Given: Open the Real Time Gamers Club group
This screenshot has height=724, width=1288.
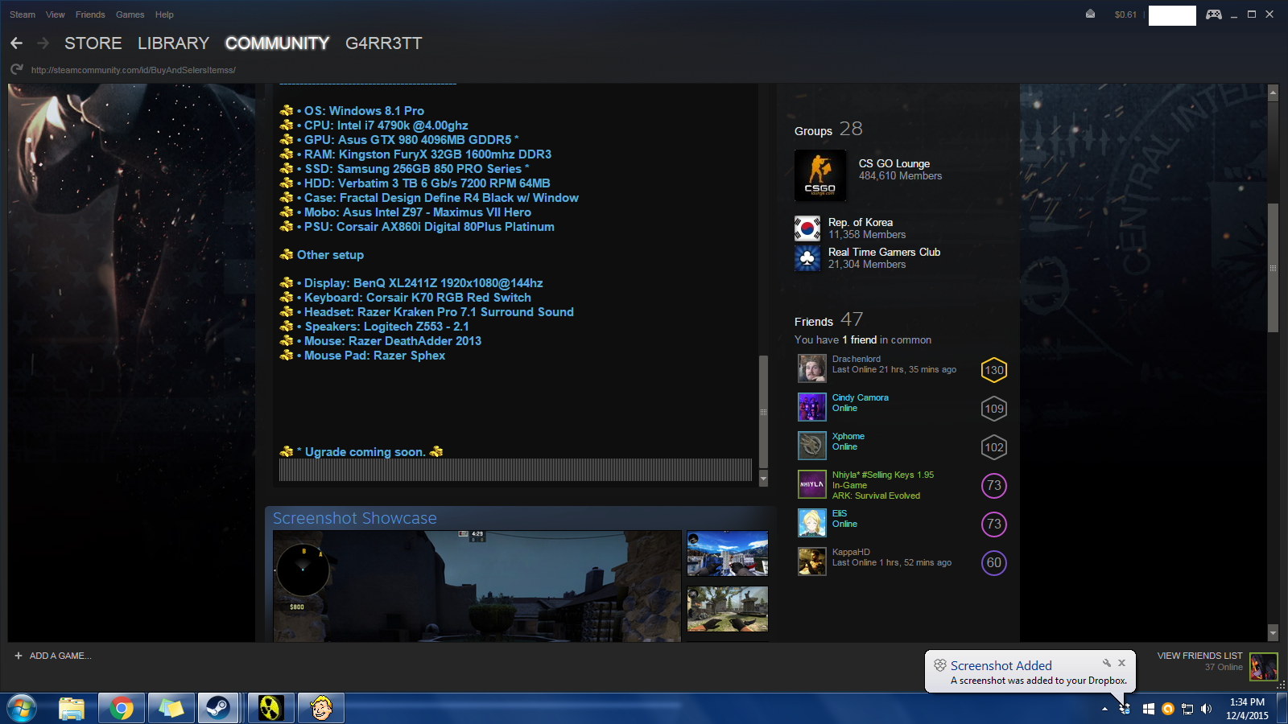Looking at the screenshot, I should [884, 252].
